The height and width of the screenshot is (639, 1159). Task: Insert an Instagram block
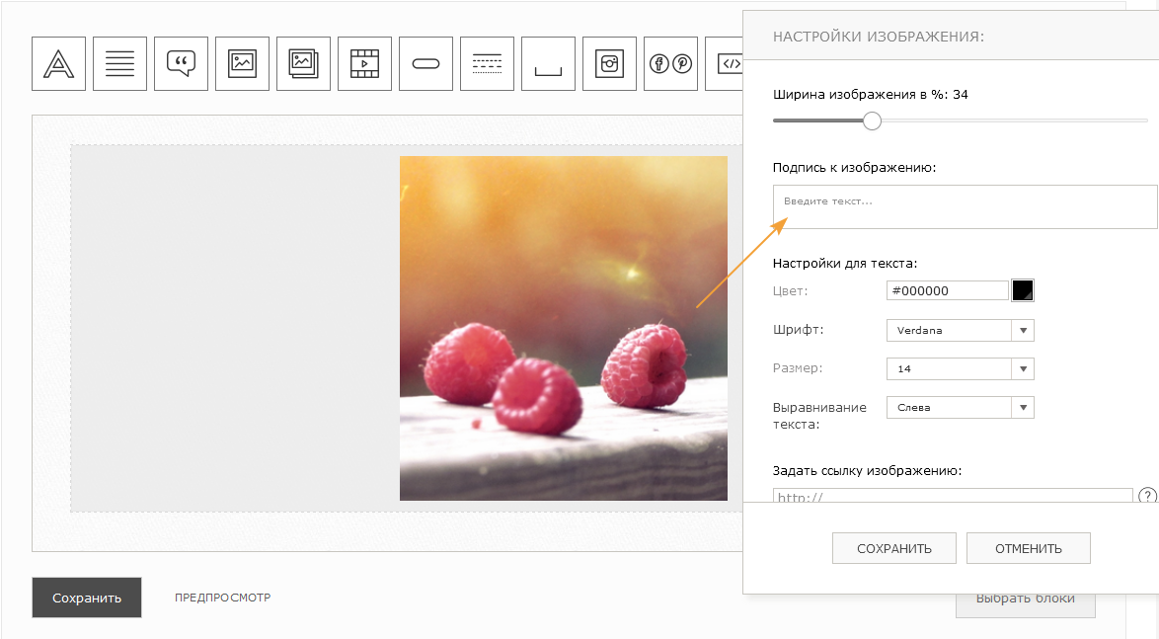(x=610, y=63)
